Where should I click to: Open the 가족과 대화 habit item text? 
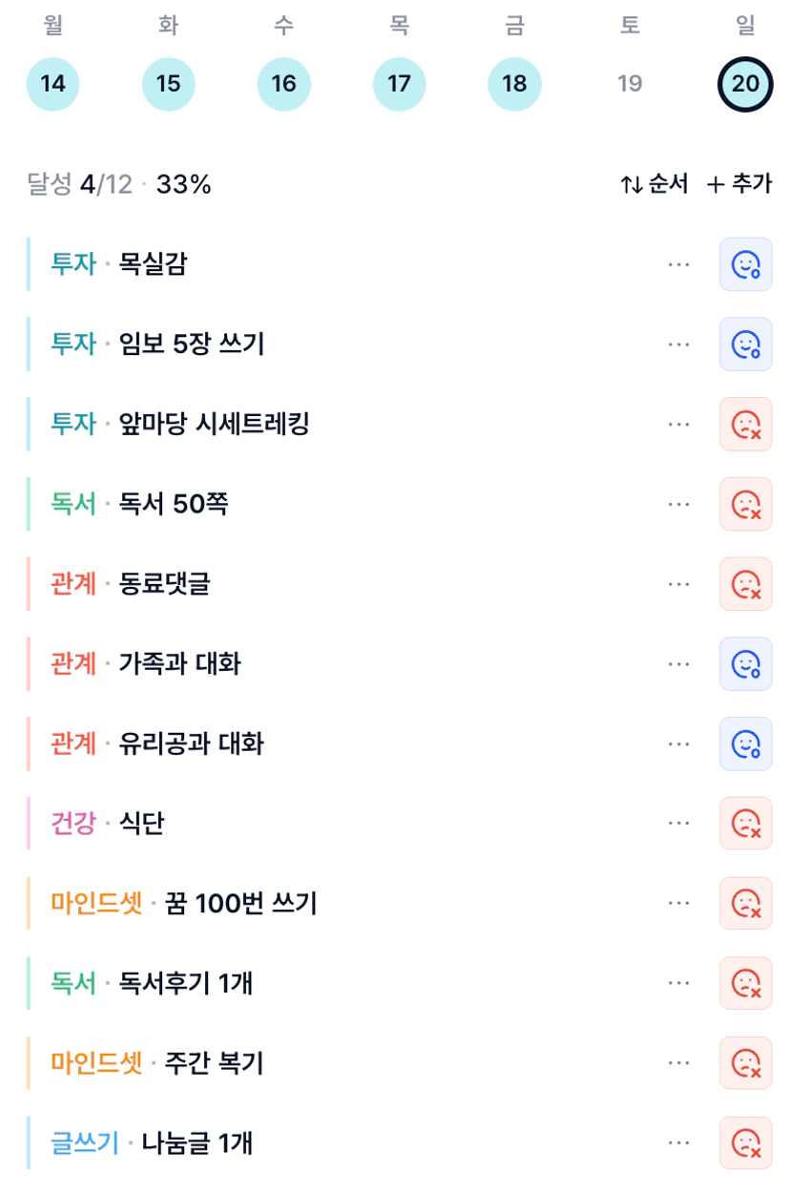click(x=179, y=663)
